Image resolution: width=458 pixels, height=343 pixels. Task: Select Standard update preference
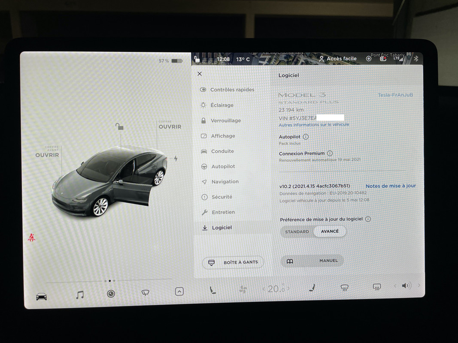click(297, 232)
